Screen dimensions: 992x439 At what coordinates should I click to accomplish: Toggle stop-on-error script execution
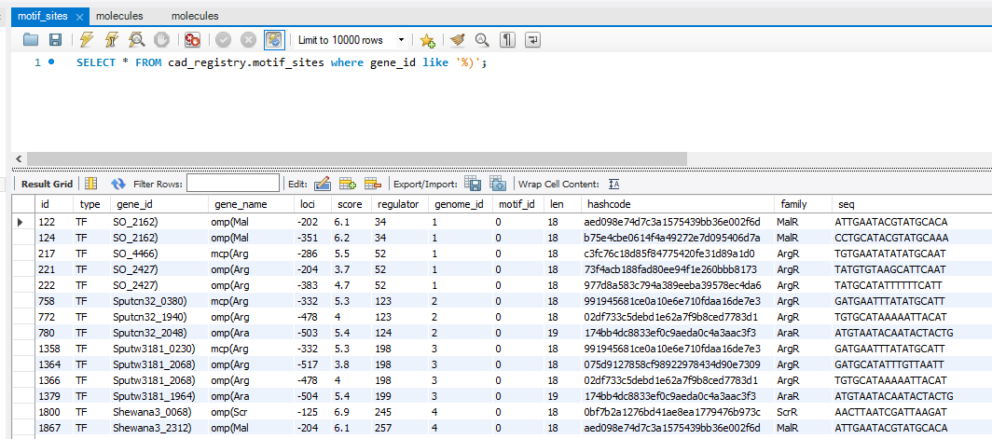click(192, 40)
